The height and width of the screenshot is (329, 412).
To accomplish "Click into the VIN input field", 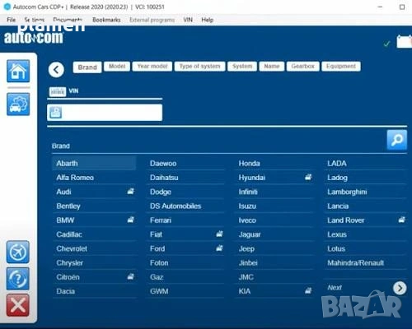I will pyautogui.click(x=105, y=113).
